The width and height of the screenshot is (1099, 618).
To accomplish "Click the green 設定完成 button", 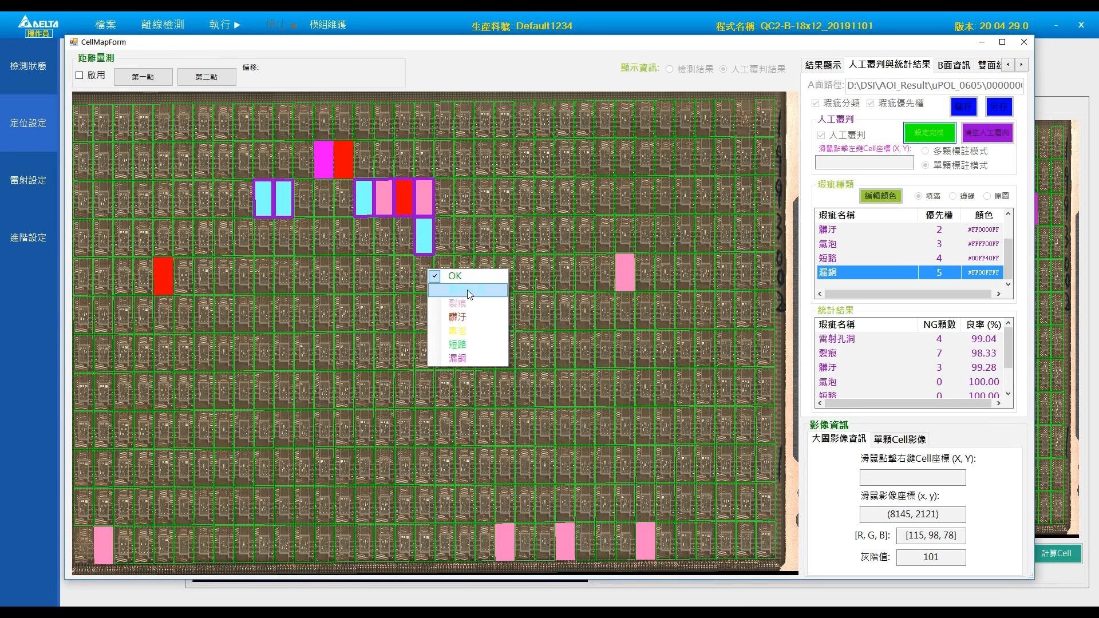I will [928, 133].
